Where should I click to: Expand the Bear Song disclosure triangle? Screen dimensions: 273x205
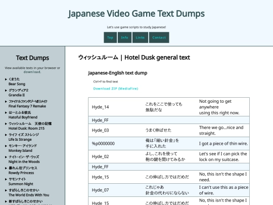[6, 79]
